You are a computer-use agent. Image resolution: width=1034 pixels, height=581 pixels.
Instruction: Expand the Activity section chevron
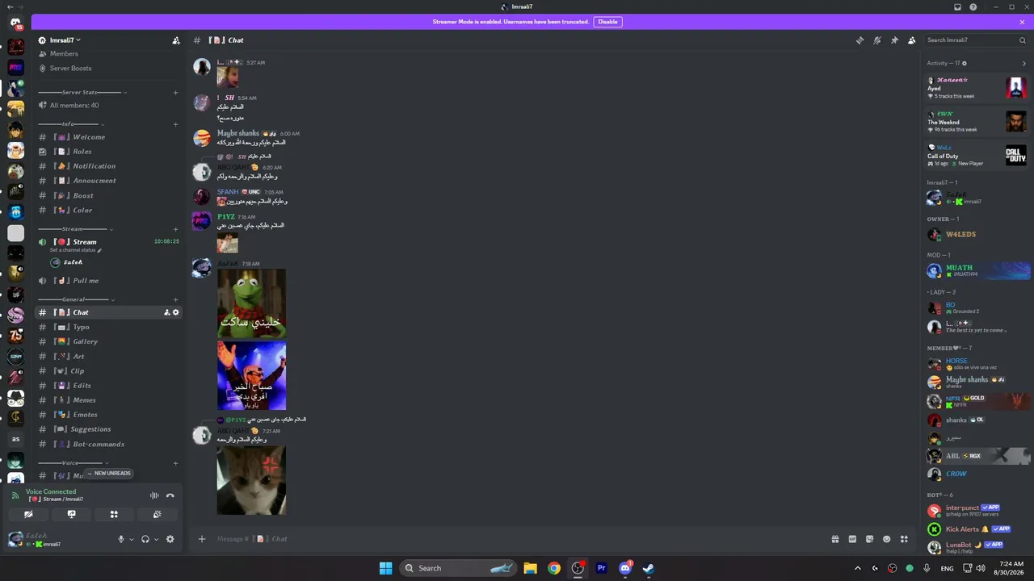pos(1023,63)
